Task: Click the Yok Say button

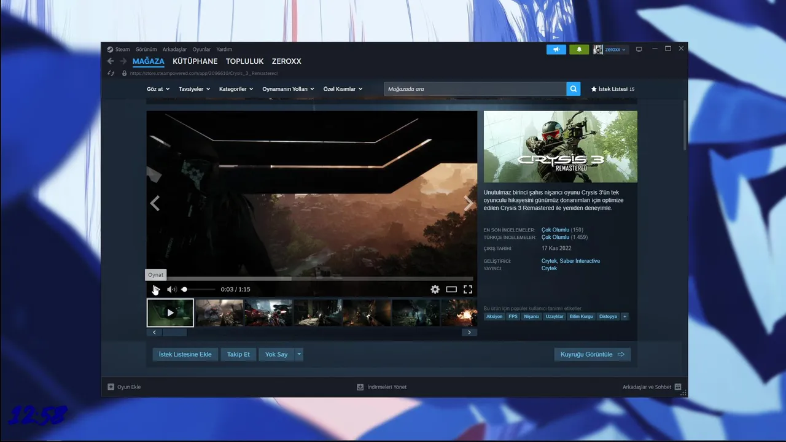Action: point(276,354)
